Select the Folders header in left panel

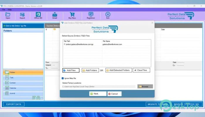(23, 31)
